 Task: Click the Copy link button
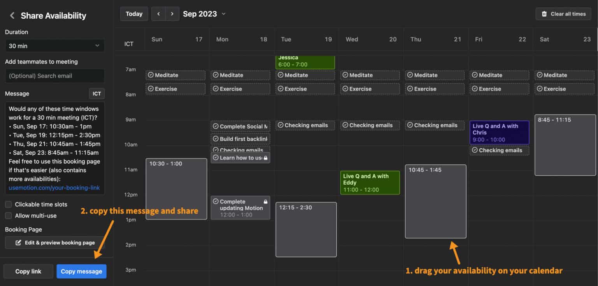coord(28,271)
